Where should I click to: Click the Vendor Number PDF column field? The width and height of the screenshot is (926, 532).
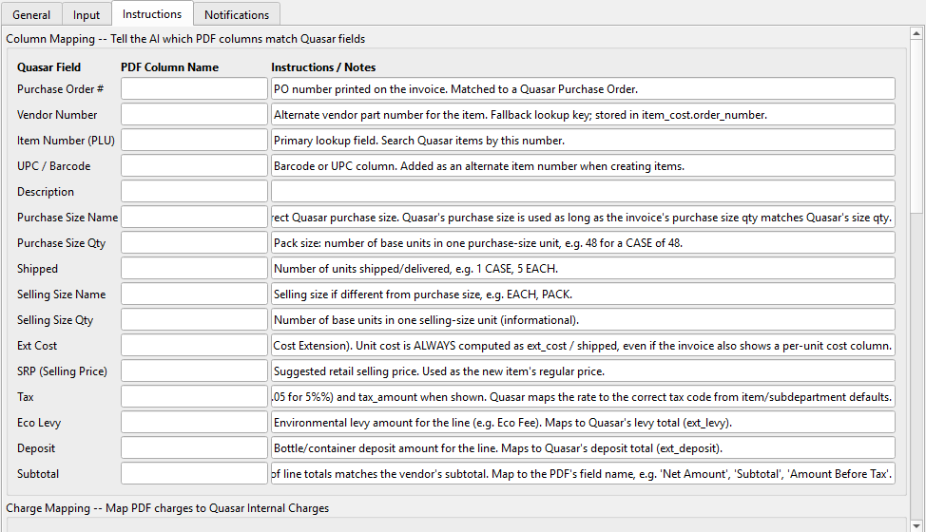pos(194,114)
